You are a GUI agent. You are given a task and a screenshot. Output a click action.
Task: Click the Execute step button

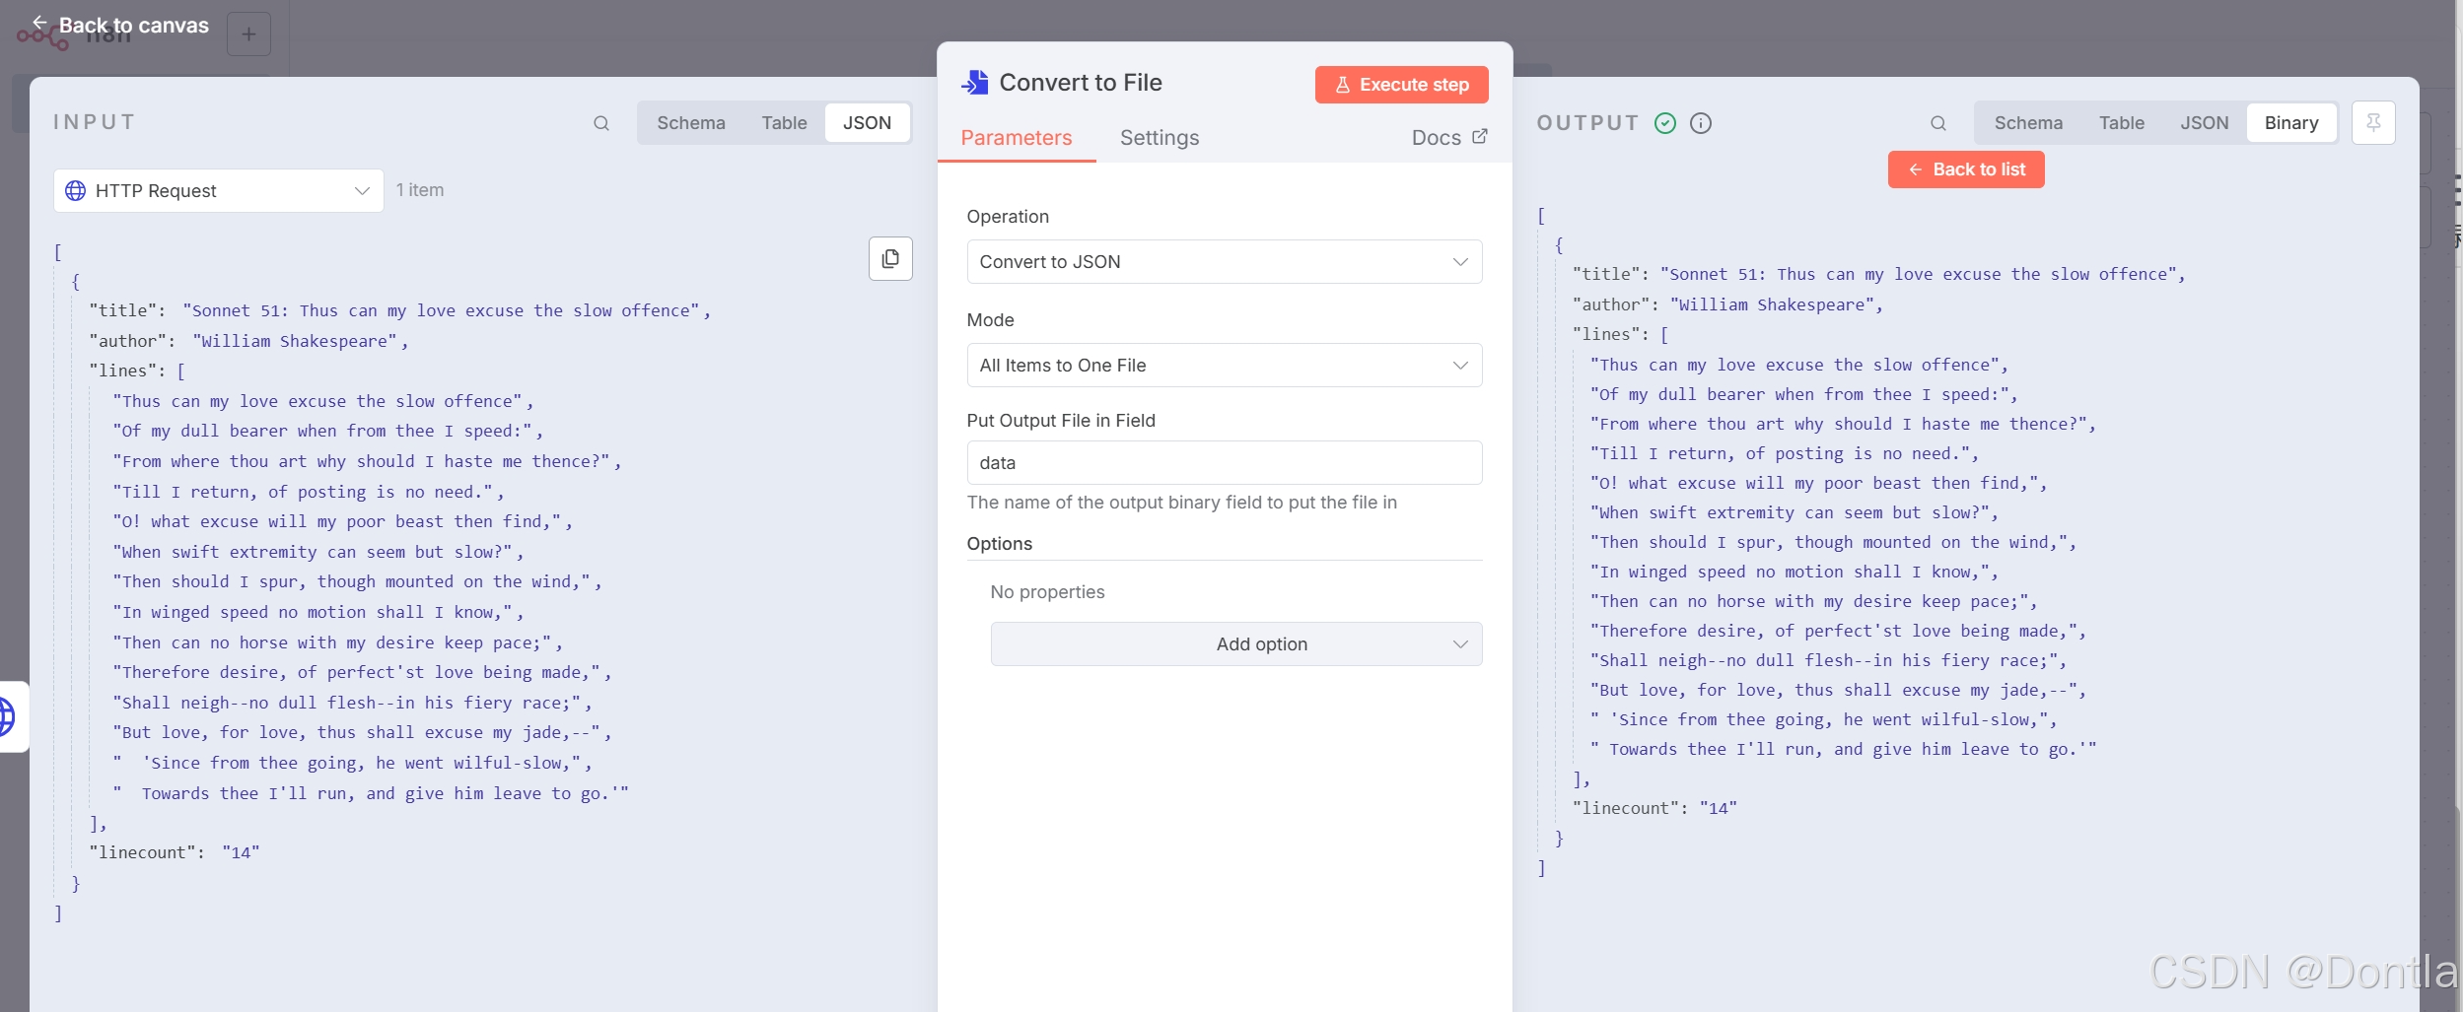coord(1401,85)
